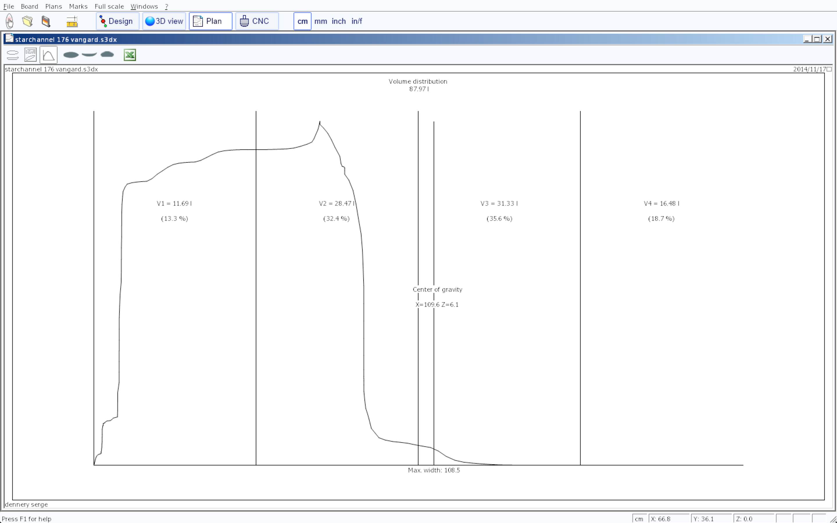This screenshot has height=523, width=837.
Task: Switch to the 3D view mode
Action: pyautogui.click(x=164, y=21)
